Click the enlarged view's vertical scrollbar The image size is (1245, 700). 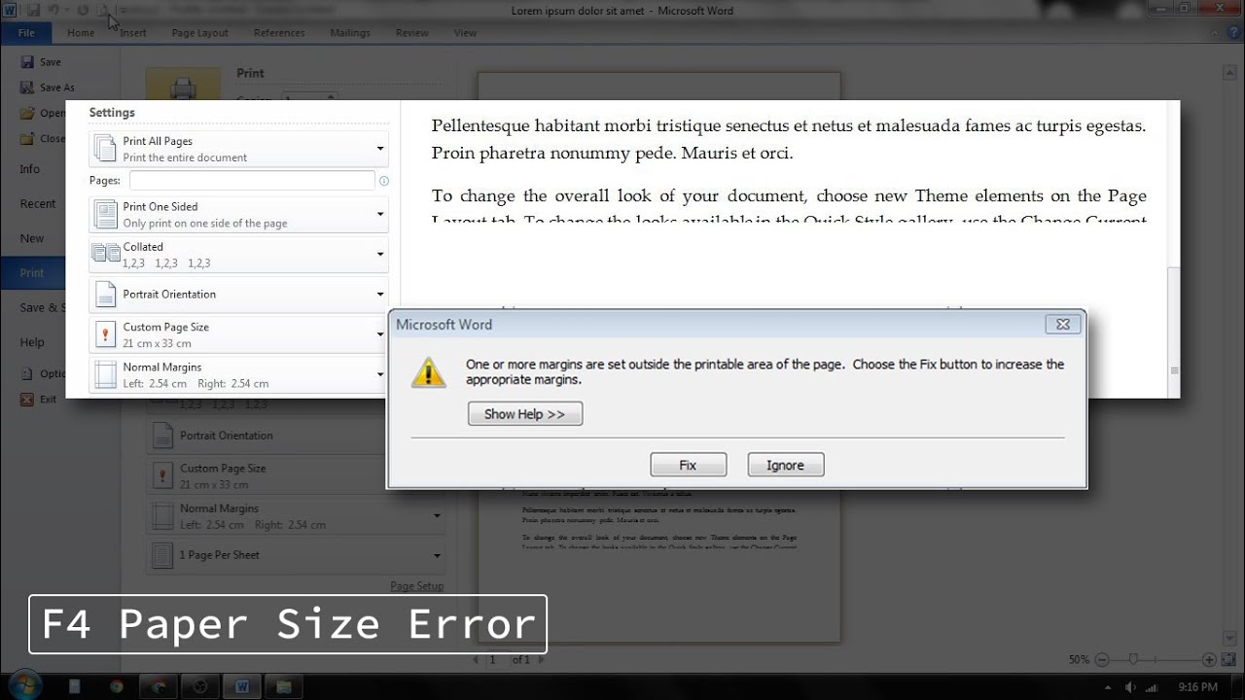point(1174,331)
